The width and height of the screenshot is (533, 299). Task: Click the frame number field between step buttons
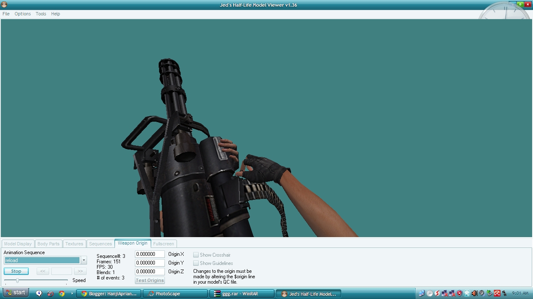pyautogui.click(x=62, y=271)
